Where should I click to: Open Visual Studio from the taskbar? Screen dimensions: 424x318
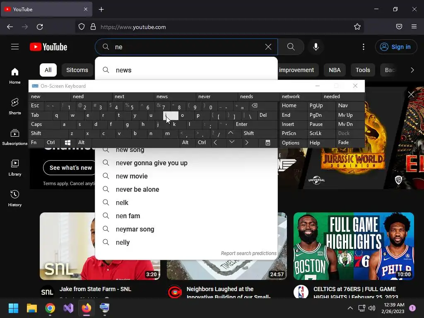pos(68,308)
